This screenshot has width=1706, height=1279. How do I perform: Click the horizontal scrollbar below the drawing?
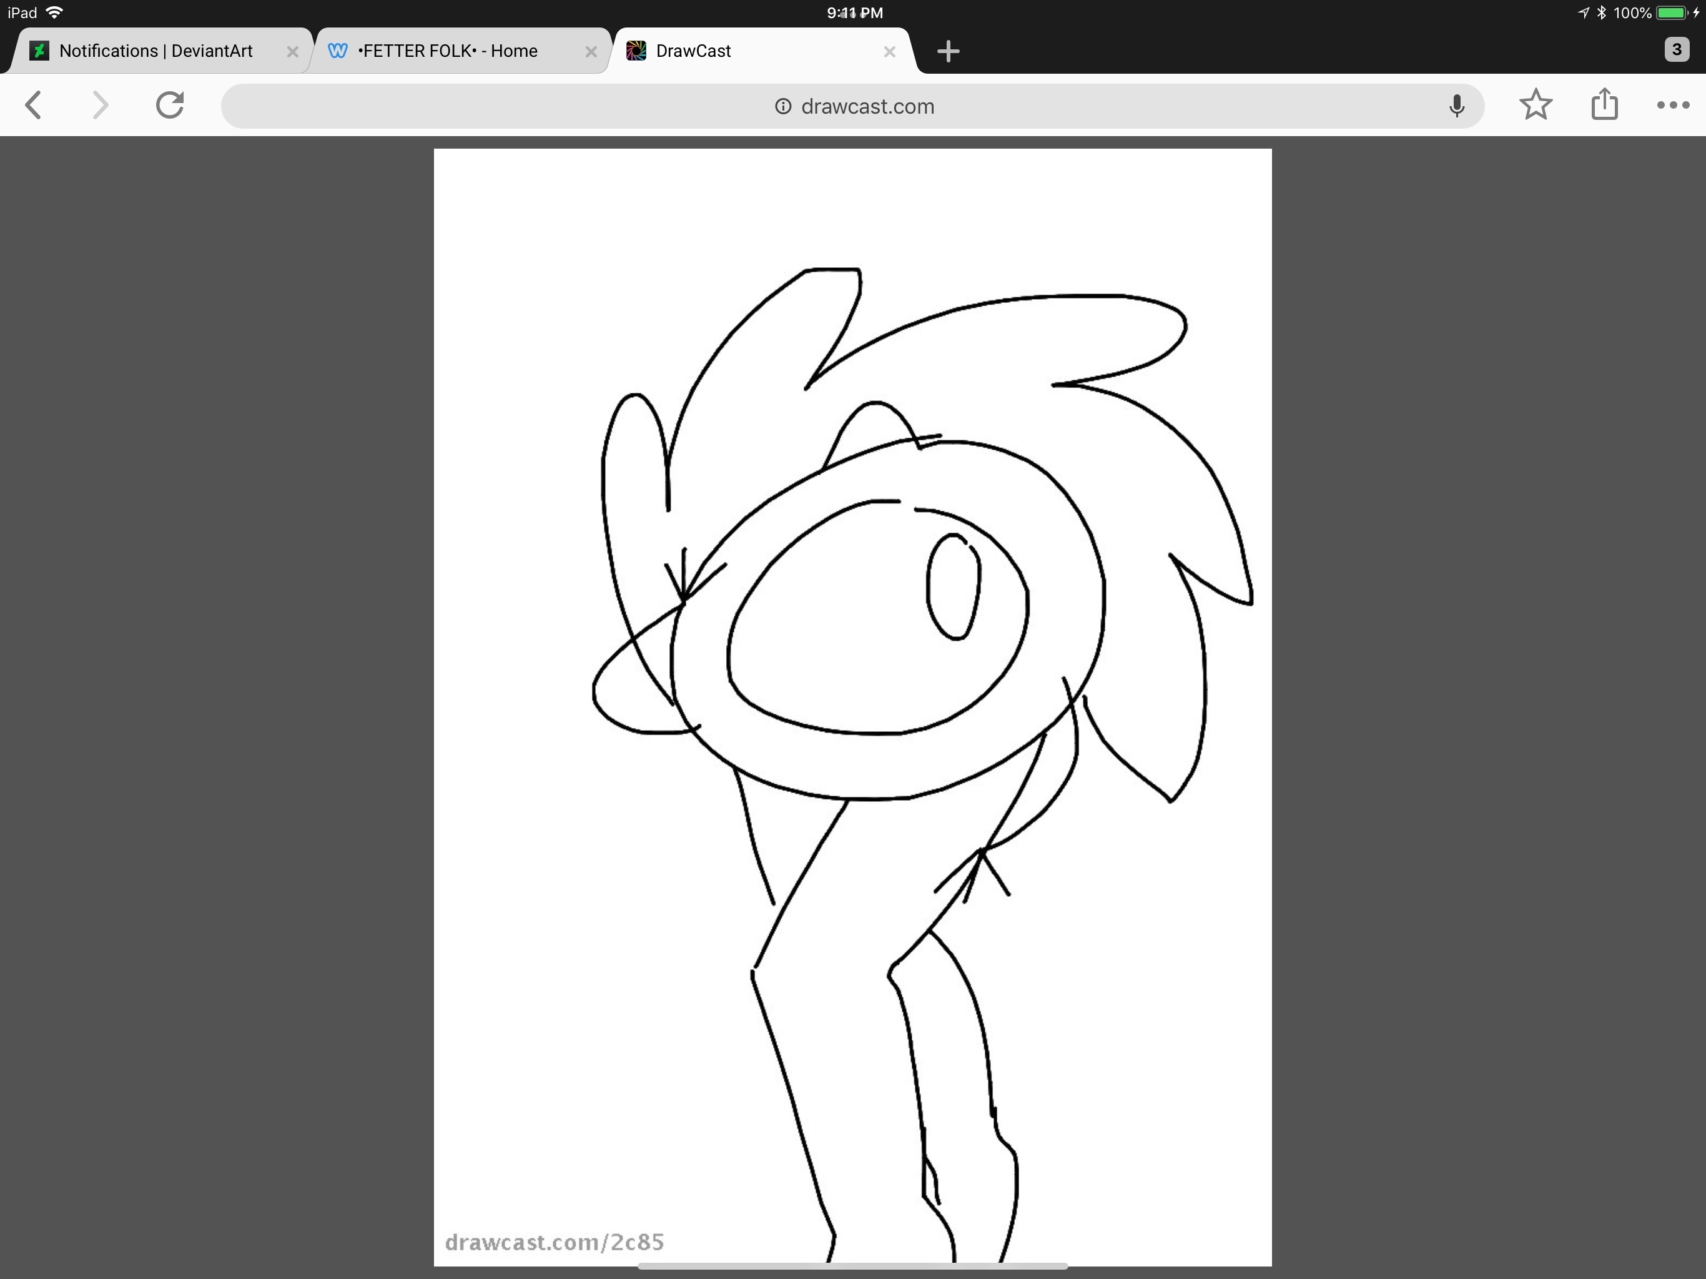[852, 1267]
